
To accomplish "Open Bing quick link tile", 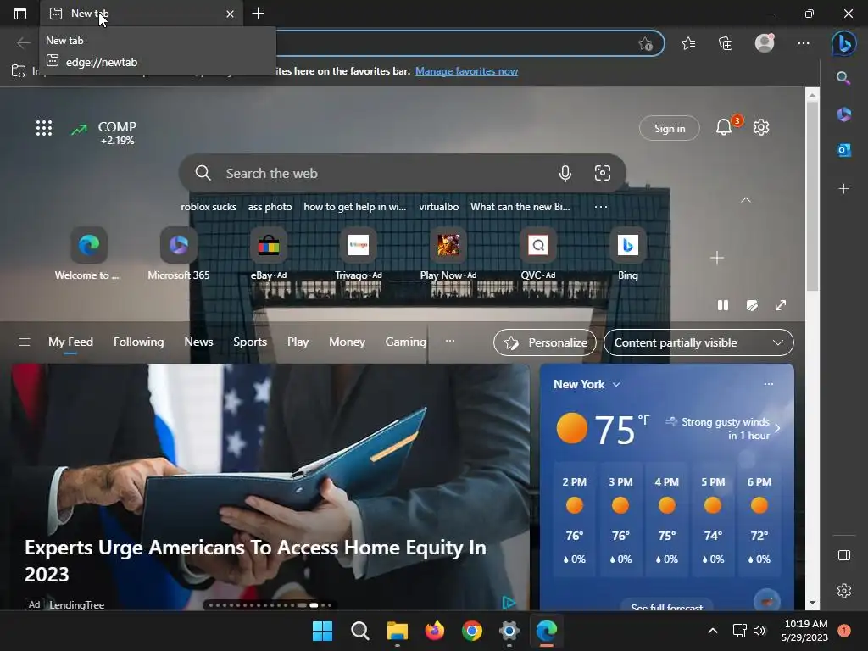I will point(628,254).
